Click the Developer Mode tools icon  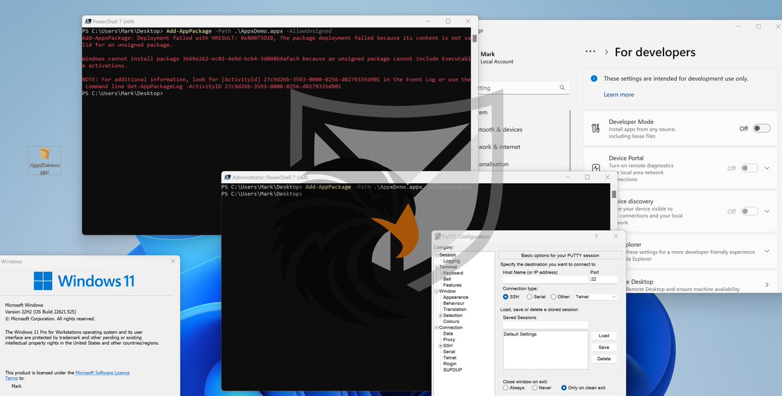point(596,129)
